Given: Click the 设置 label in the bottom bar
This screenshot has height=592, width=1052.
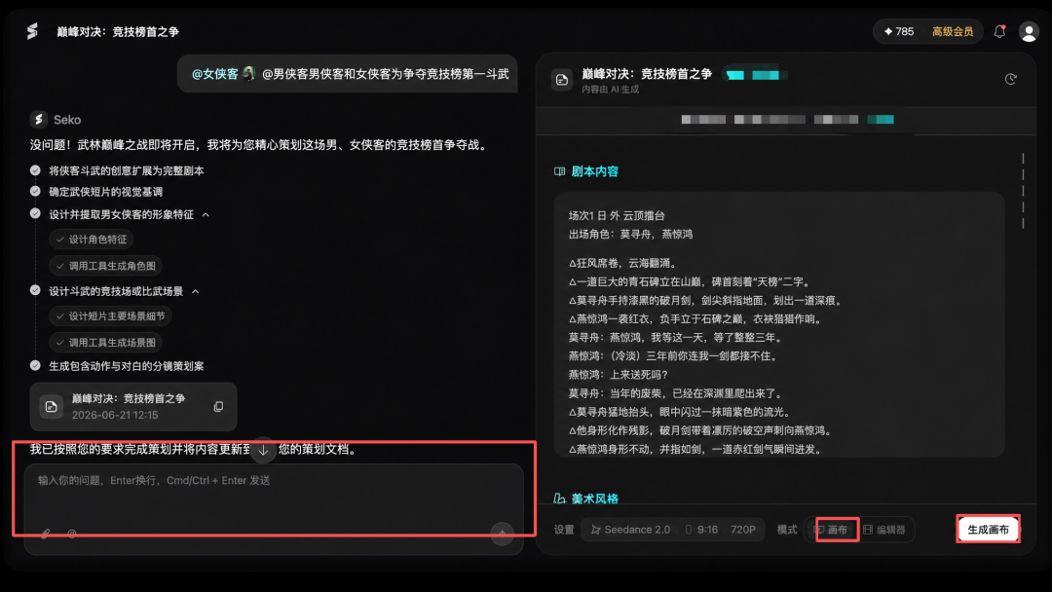Looking at the screenshot, I should [564, 530].
